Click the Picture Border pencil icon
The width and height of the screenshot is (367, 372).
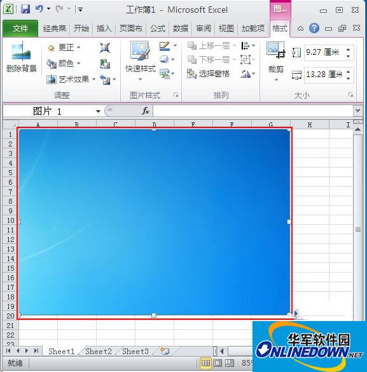tap(165, 46)
